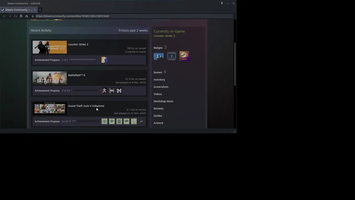Open first GTA V achievement icon

[104, 121]
